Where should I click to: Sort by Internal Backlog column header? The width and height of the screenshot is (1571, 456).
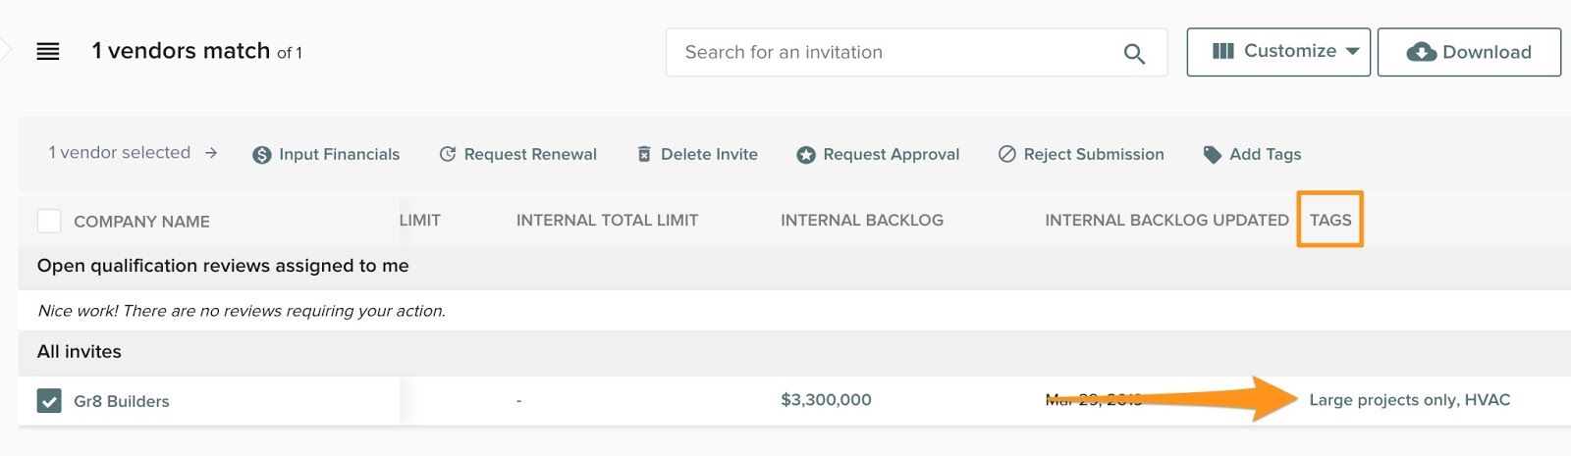[861, 221]
